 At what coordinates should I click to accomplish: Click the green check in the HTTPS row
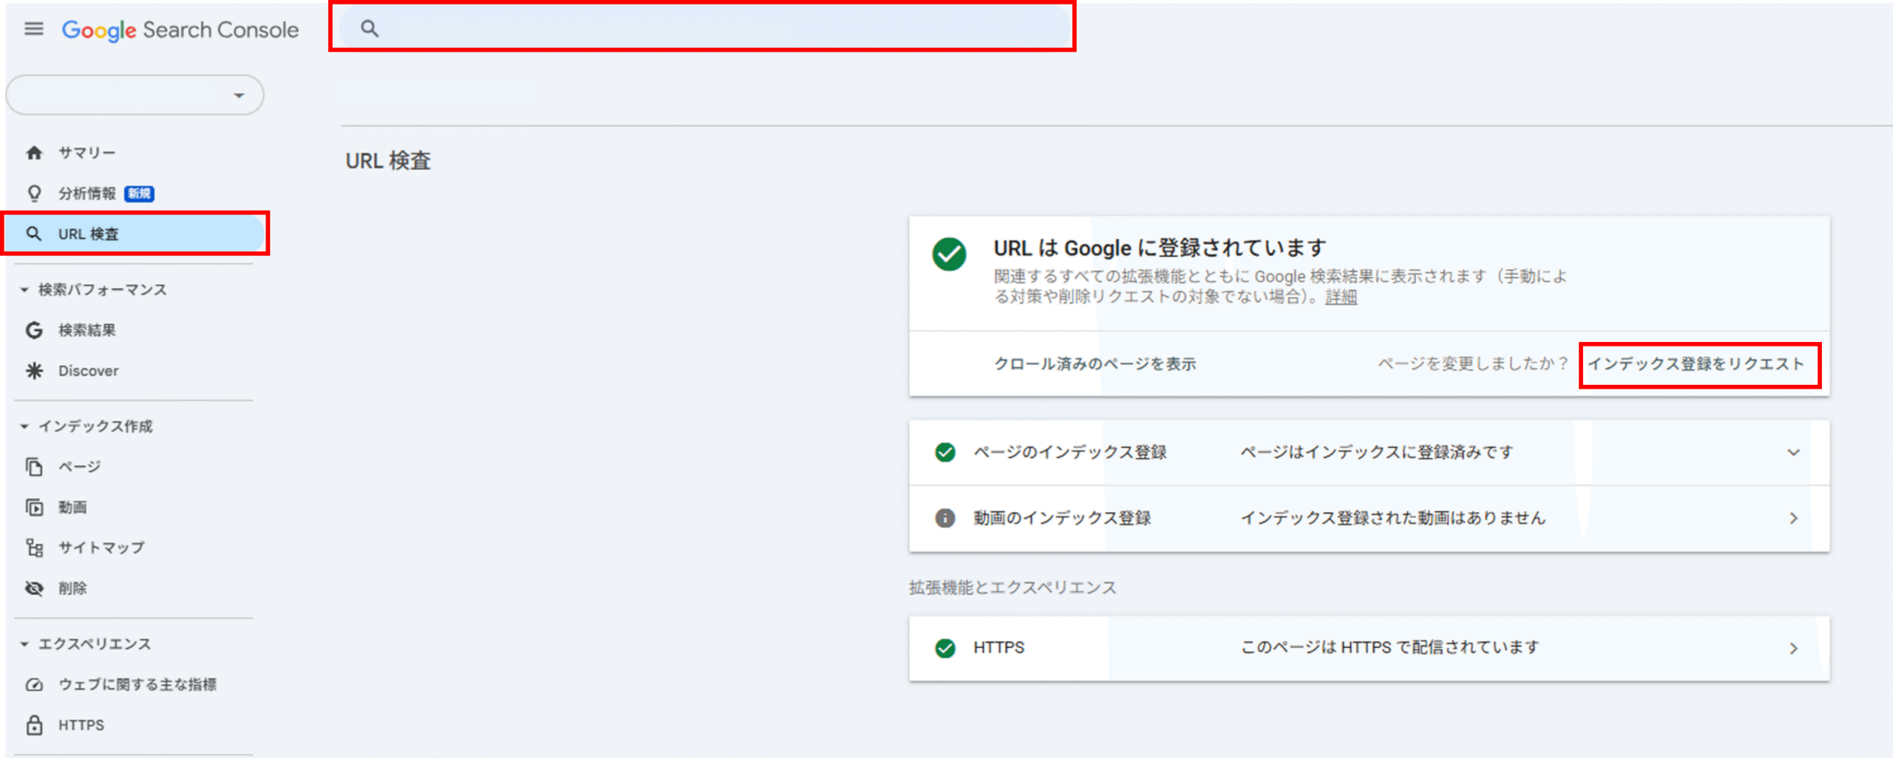tap(945, 648)
